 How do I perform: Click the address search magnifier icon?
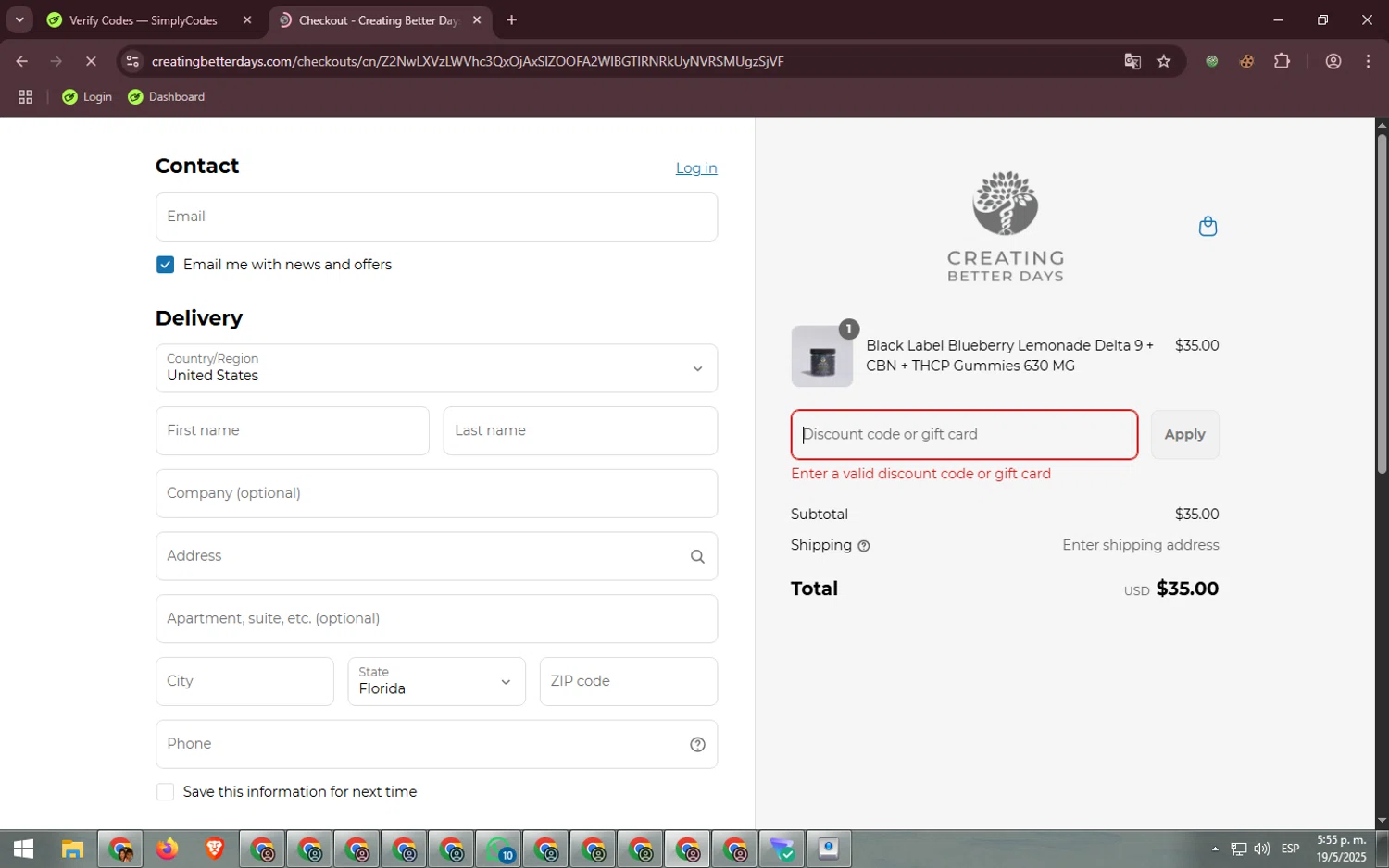coord(697,556)
